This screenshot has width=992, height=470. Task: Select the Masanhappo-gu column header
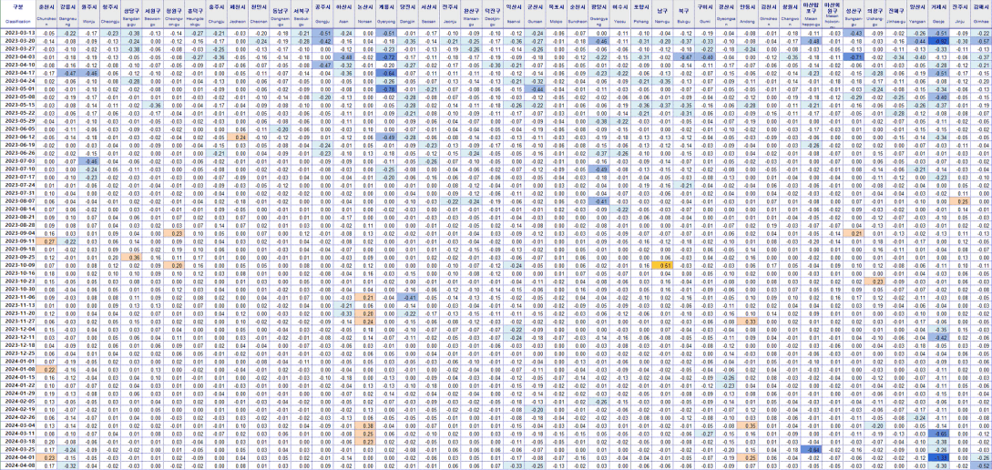(811, 15)
